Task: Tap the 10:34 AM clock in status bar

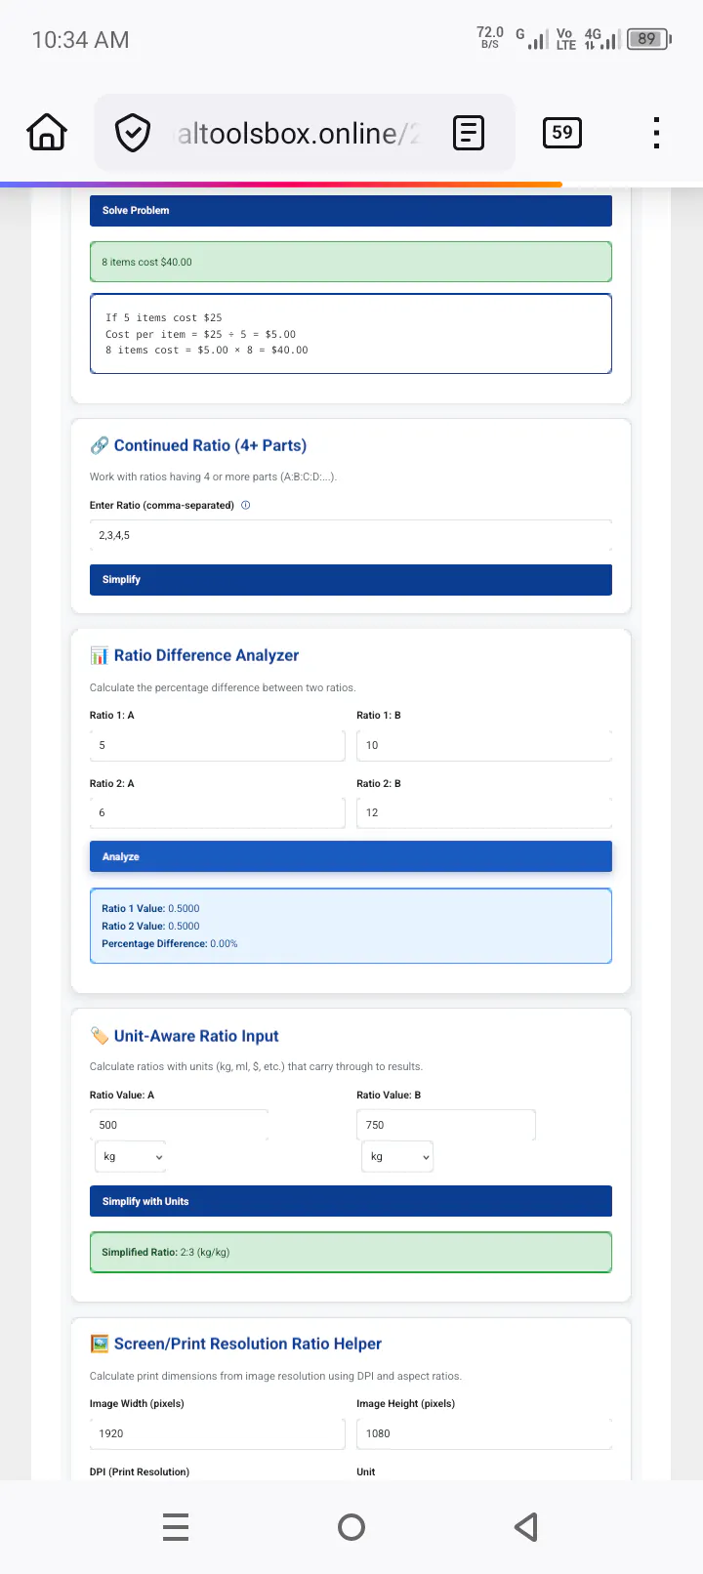Action: [x=80, y=40]
